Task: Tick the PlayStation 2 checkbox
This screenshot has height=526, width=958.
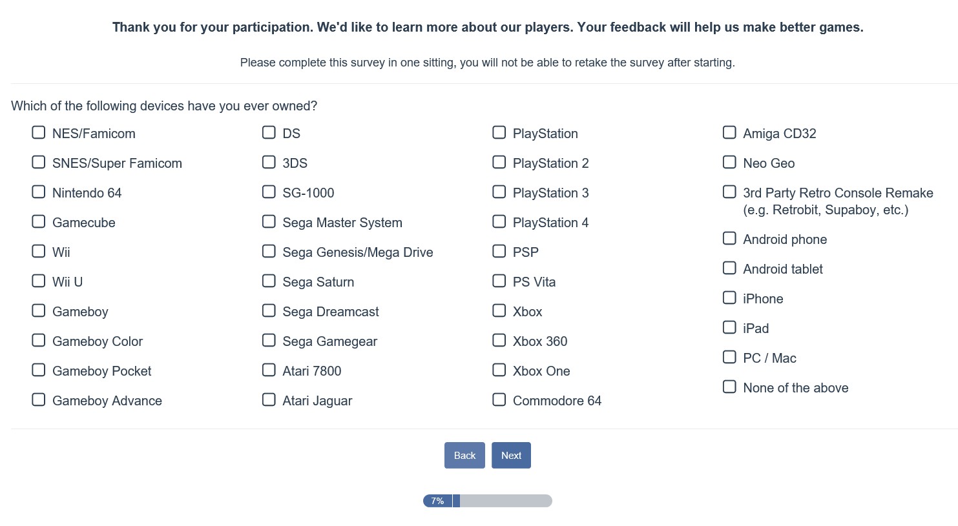Action: [499, 163]
